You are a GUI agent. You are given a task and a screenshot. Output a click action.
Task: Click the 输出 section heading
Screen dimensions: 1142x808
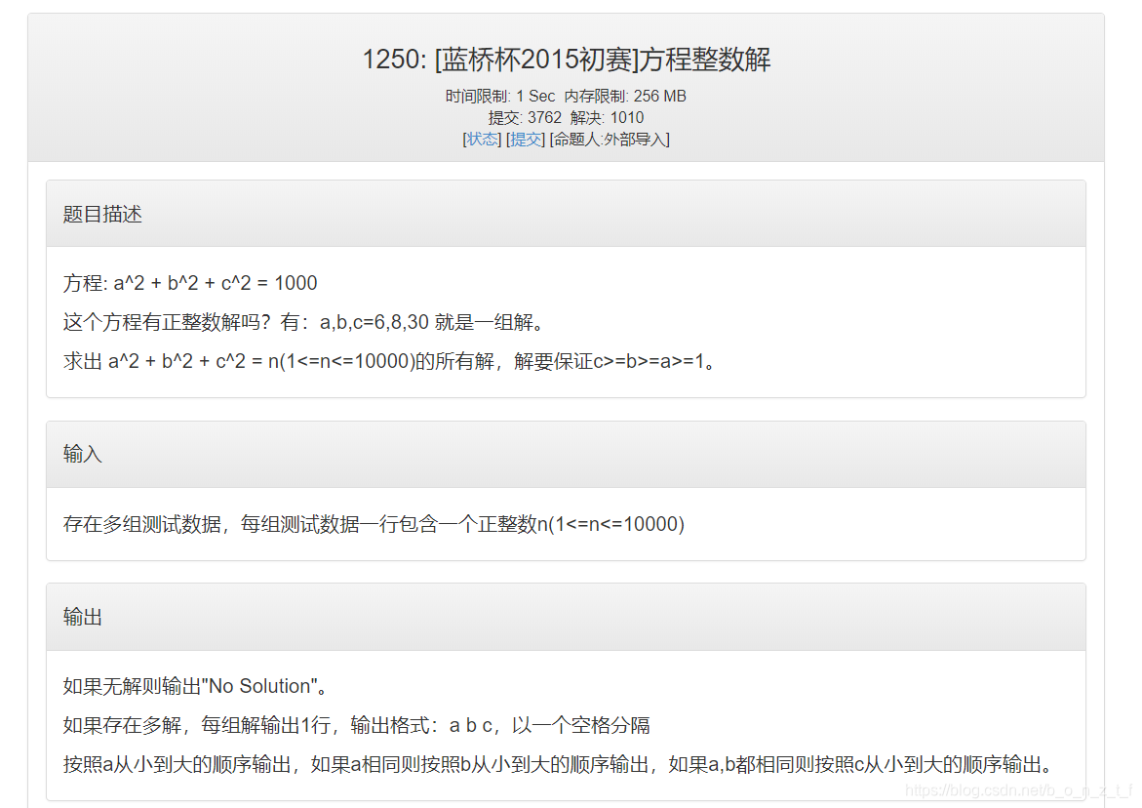(x=83, y=617)
